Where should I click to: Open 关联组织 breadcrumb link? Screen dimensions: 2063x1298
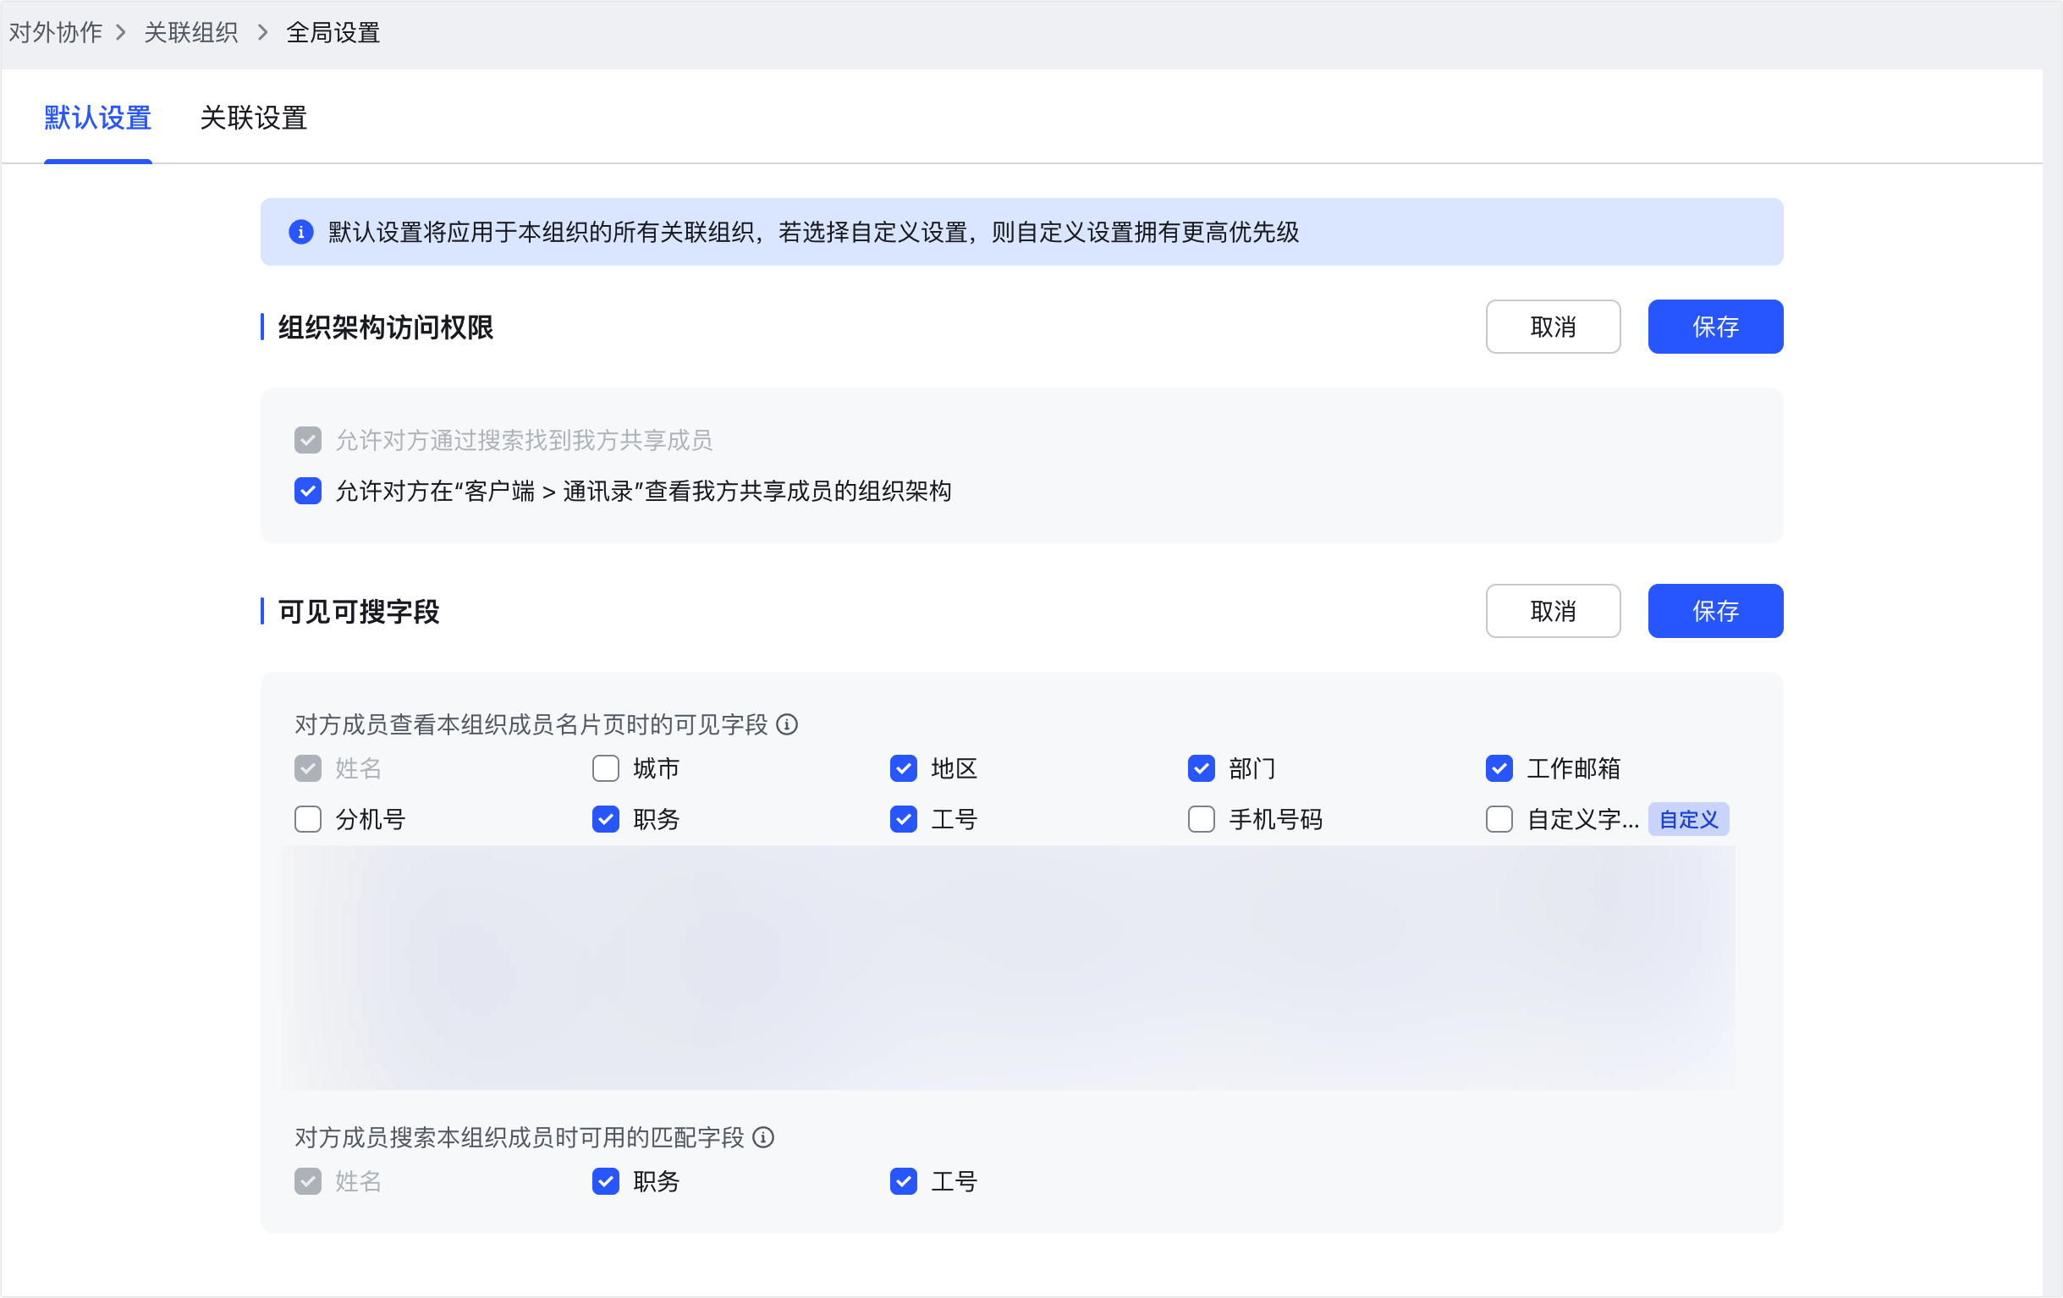[191, 32]
